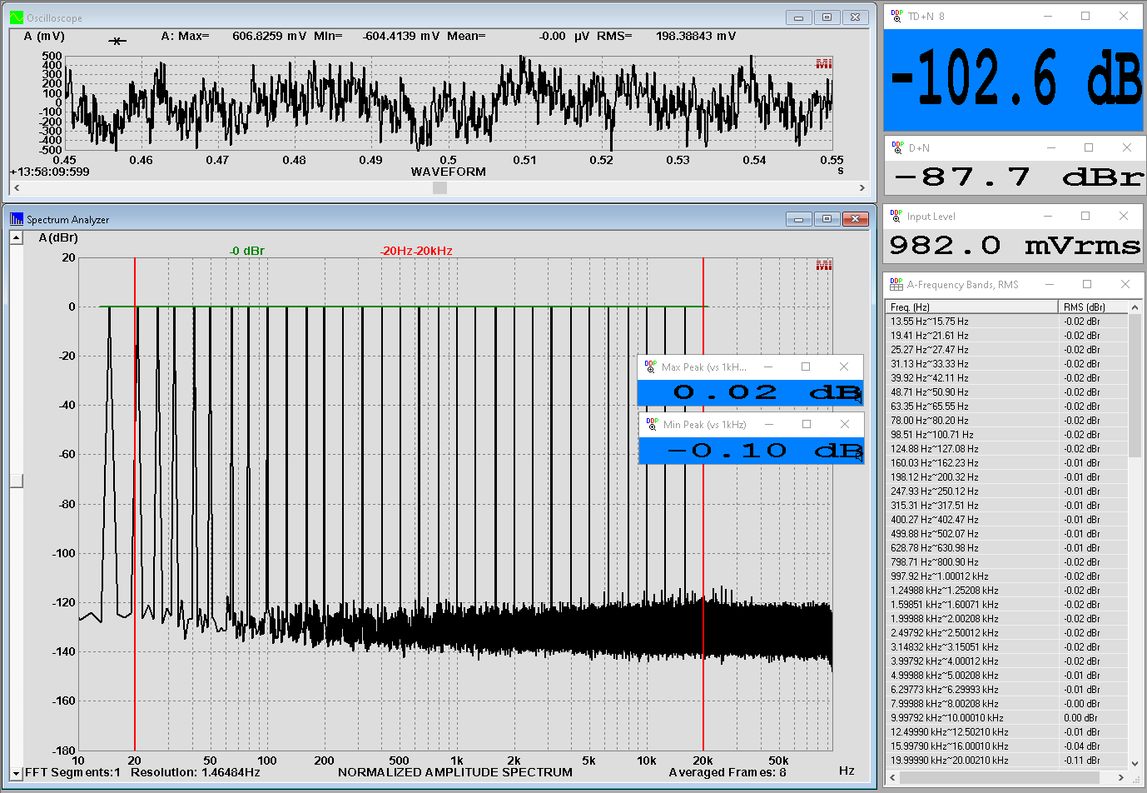Click the Frequency Bands table scroll down arrow
1147x793 pixels.
coord(1135,763)
